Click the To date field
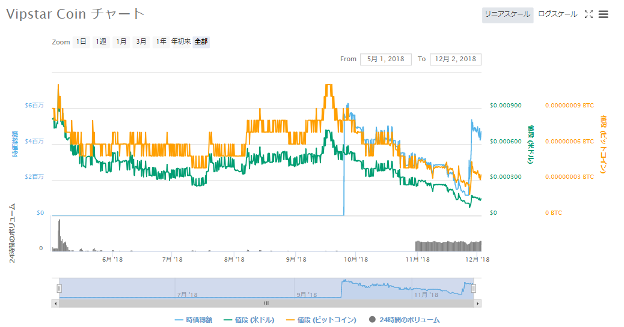This screenshot has width=624, height=327. coord(455,59)
